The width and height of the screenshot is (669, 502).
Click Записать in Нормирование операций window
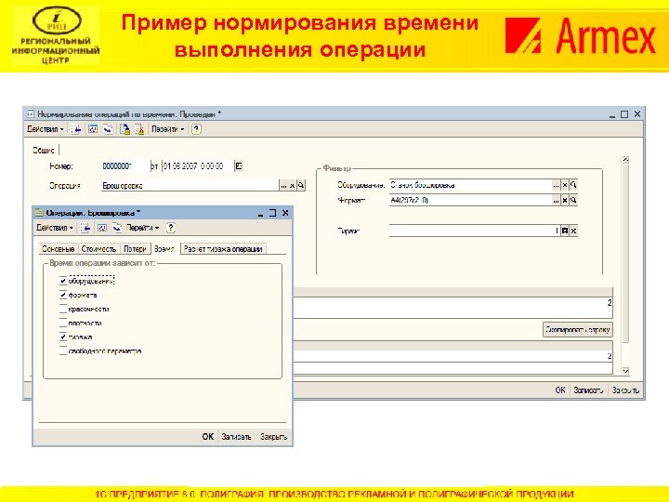pos(588,390)
